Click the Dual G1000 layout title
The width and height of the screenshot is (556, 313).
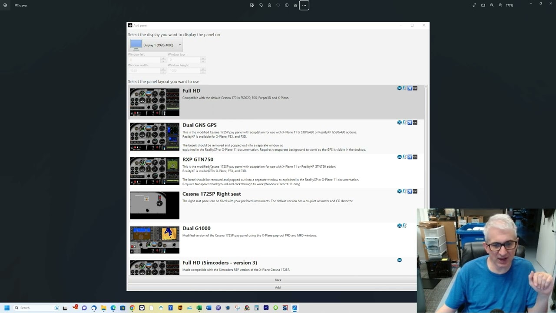pos(196,228)
